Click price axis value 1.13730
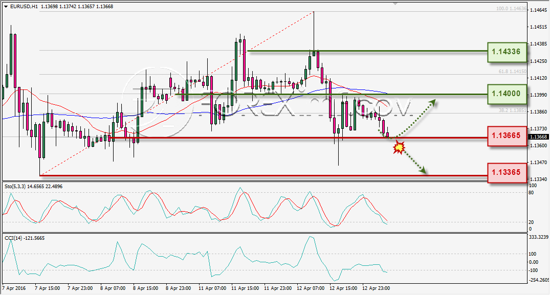The width and height of the screenshot is (550, 295). 538,128
